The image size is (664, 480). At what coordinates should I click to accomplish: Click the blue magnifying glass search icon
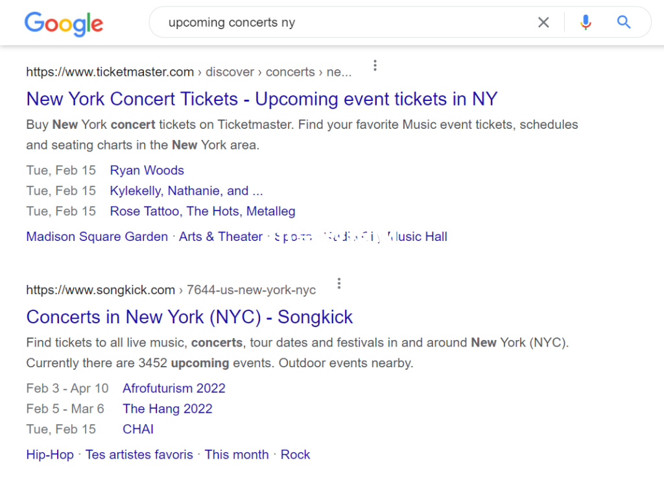point(623,22)
